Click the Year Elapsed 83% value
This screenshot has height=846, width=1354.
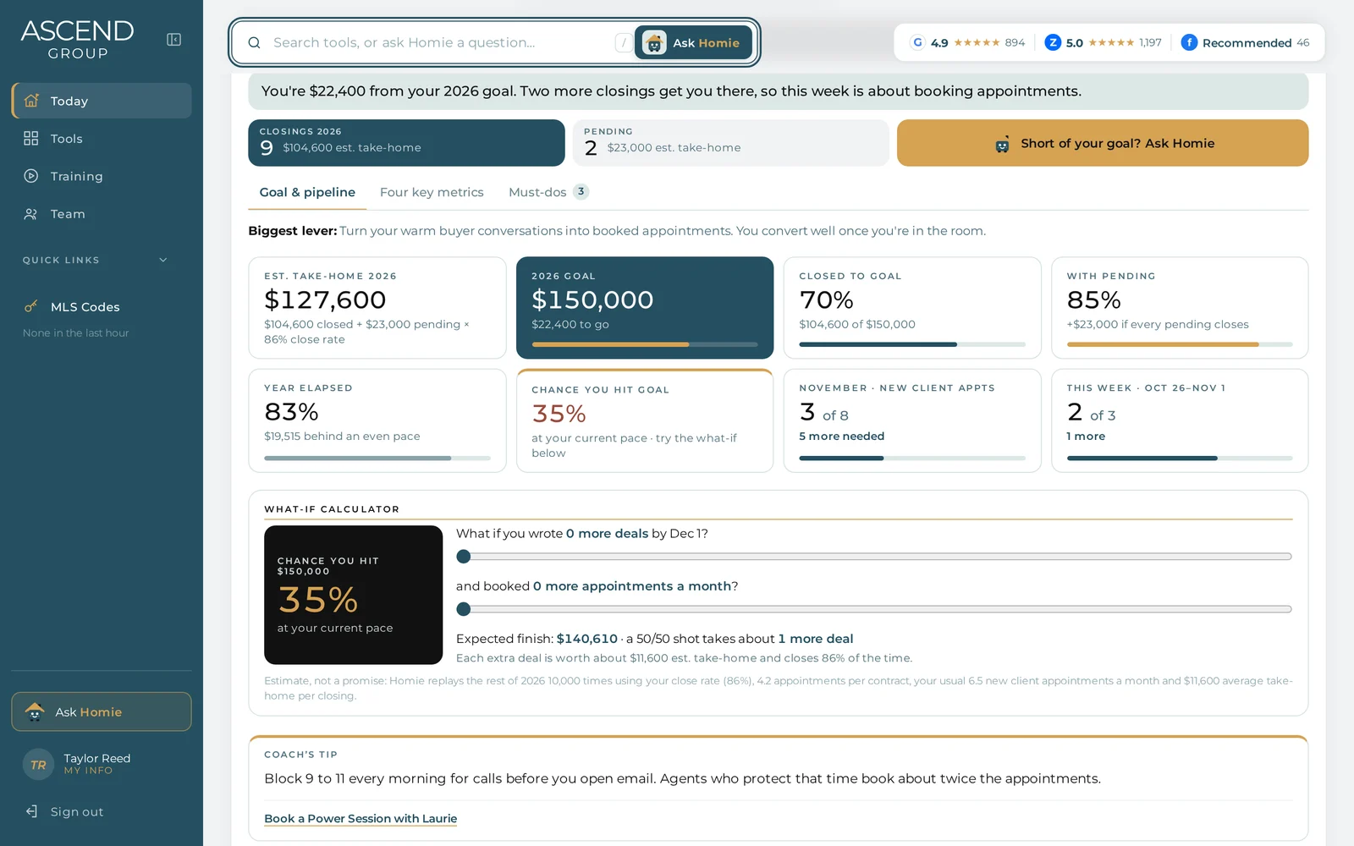[291, 412]
